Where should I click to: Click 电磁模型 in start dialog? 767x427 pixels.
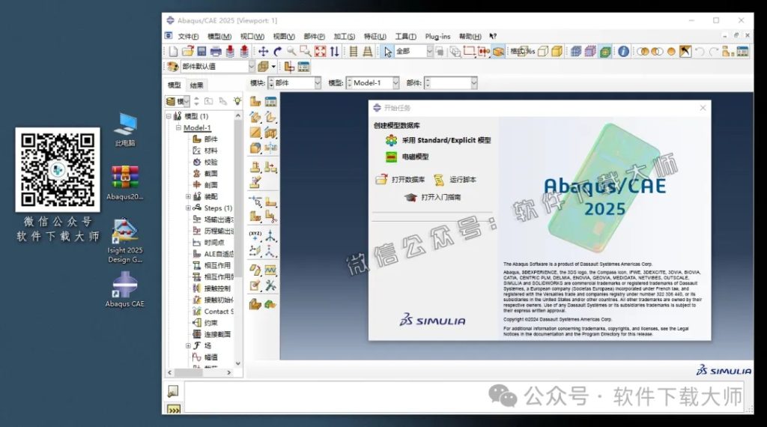(407, 157)
